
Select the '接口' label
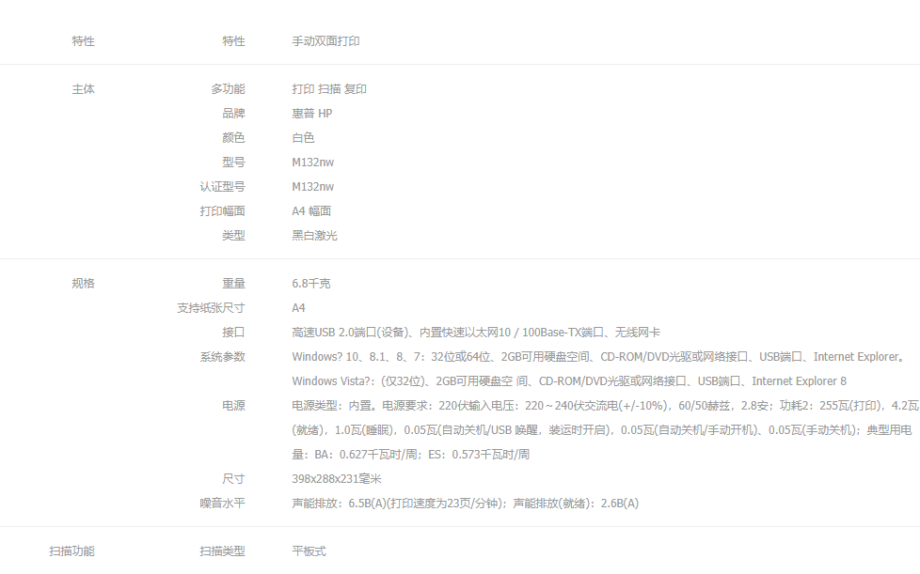click(233, 333)
